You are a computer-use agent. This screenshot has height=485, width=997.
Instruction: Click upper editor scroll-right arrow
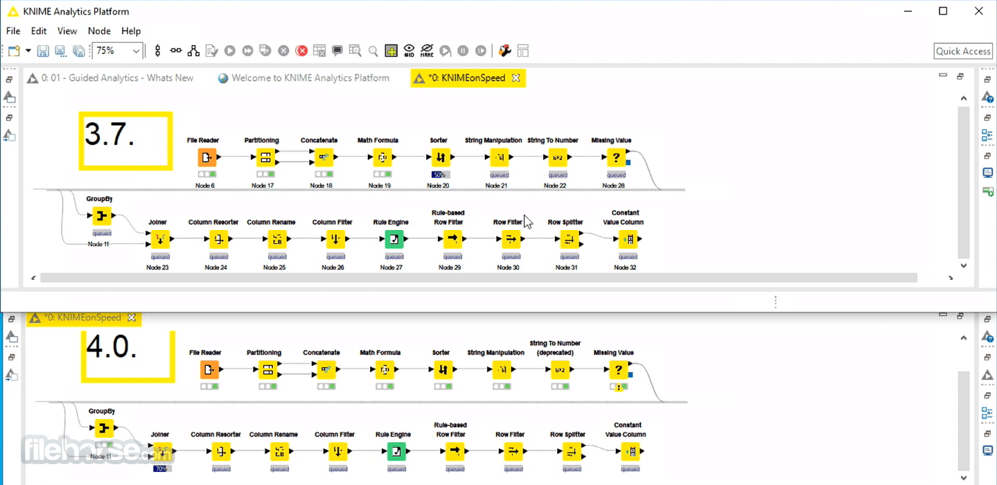coord(951,278)
